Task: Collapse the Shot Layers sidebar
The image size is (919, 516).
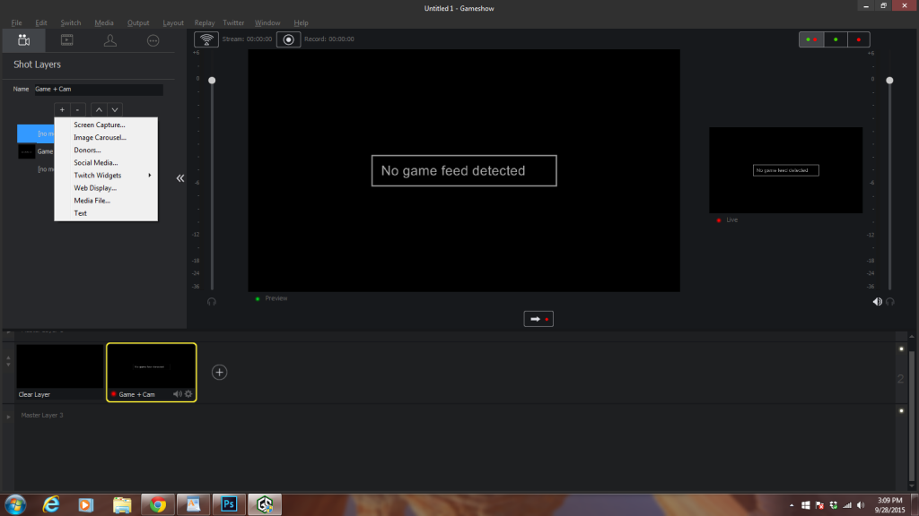Action: point(179,177)
